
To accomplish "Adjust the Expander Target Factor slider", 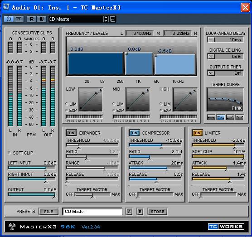I will 92,194.
